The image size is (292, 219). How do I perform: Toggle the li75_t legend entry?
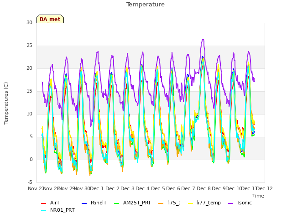[169, 203]
